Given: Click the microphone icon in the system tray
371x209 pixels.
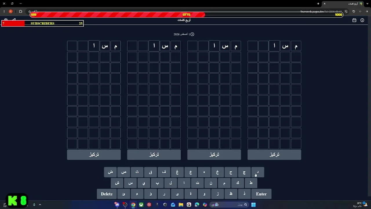Looking at the screenshot, I should pyautogui.click(x=34, y=205).
